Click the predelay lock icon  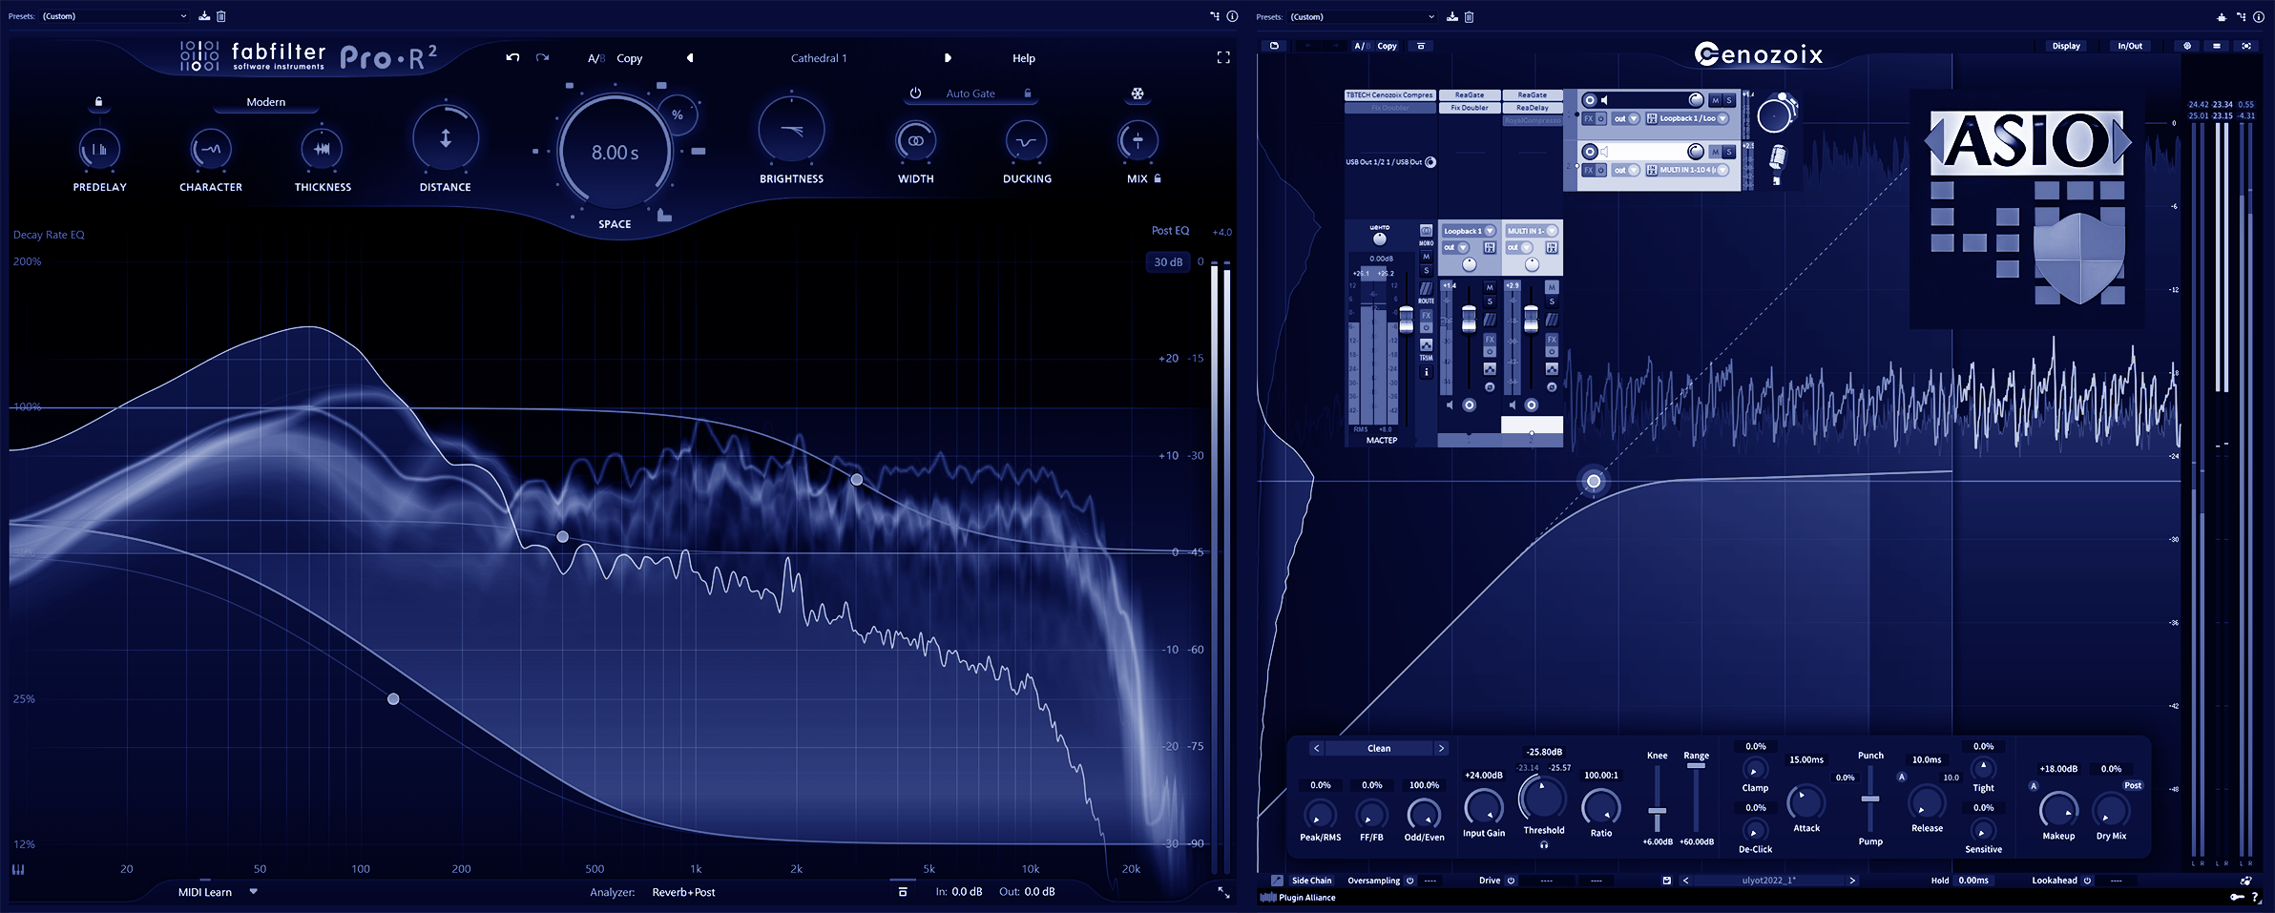(x=99, y=101)
